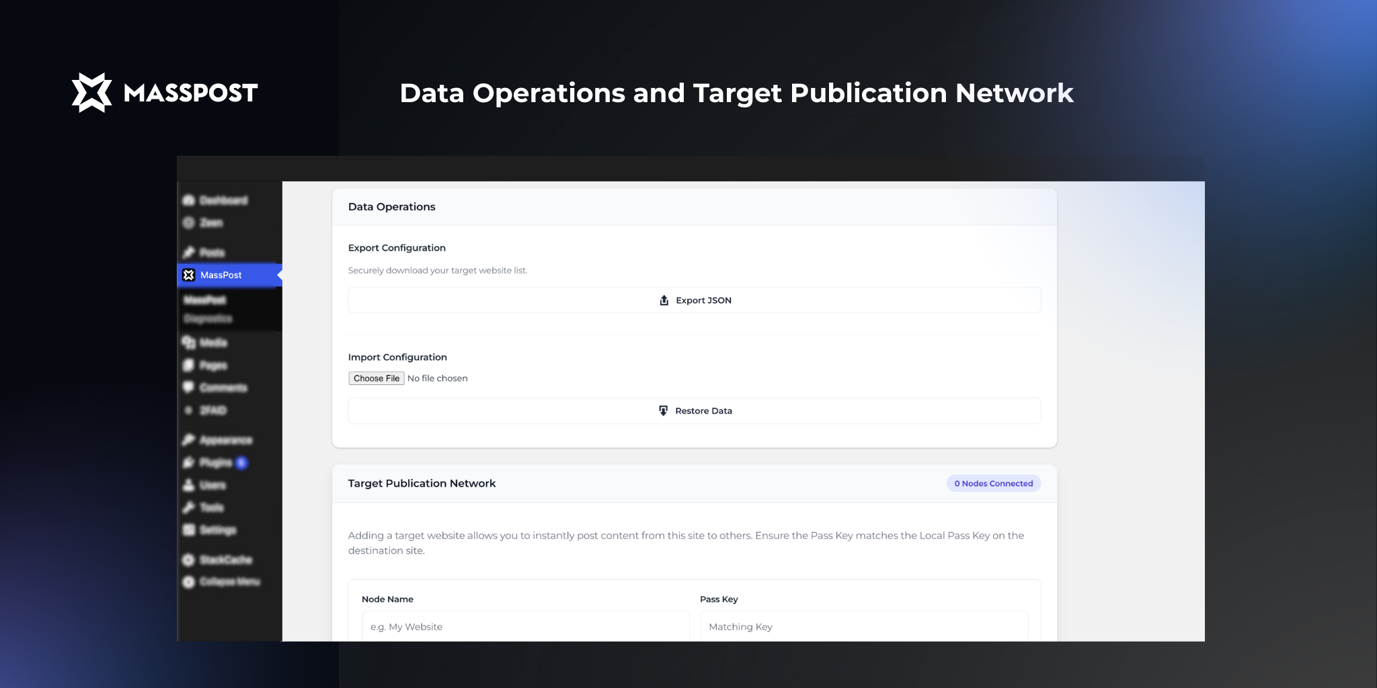Go to the Media library icon

coord(189,343)
